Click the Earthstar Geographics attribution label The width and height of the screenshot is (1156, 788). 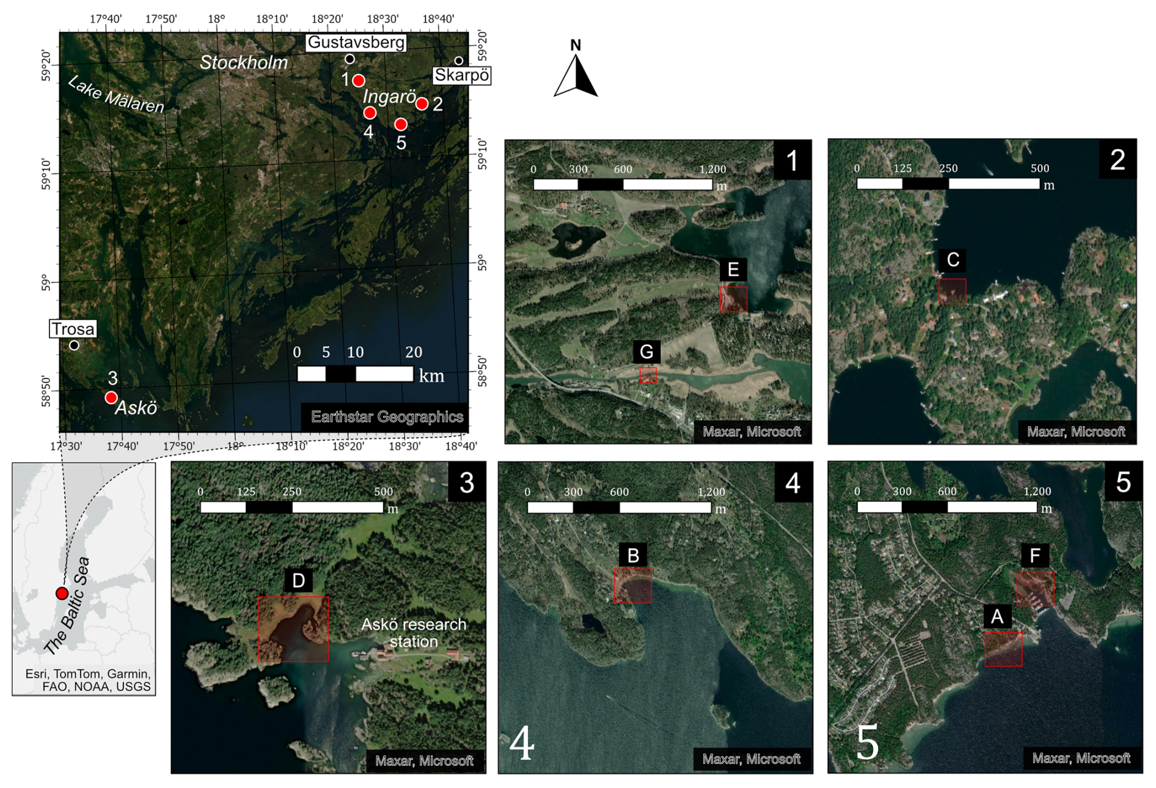[387, 417]
